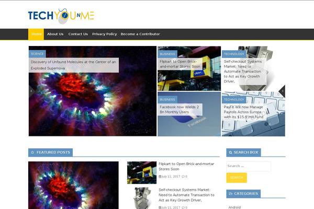
Task: Open PayFit Payrolls Across Europe headline
Action: (x=243, y=112)
